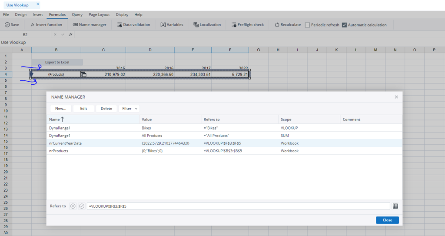Click the Refers to column header
The width and height of the screenshot is (445, 236).
(x=240, y=119)
